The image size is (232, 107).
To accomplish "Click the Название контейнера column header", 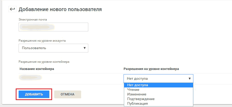I will [x=37, y=69].
